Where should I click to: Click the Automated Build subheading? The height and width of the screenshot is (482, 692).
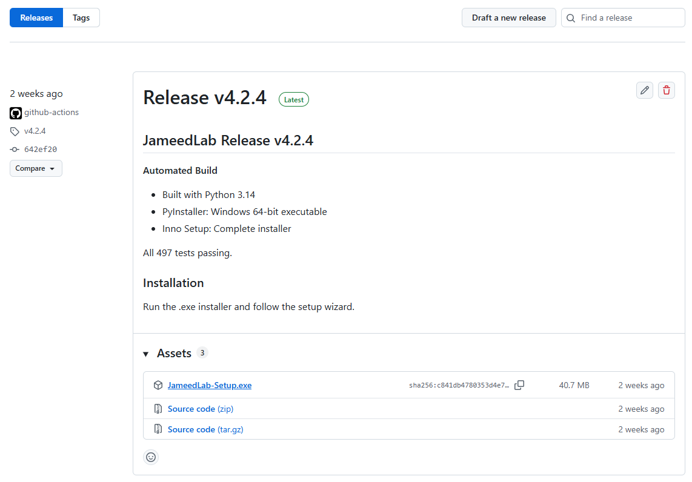coord(180,170)
